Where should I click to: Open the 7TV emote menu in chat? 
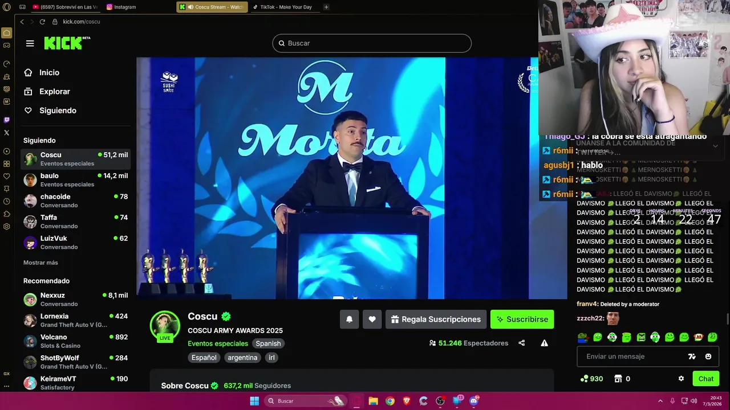coord(692,356)
